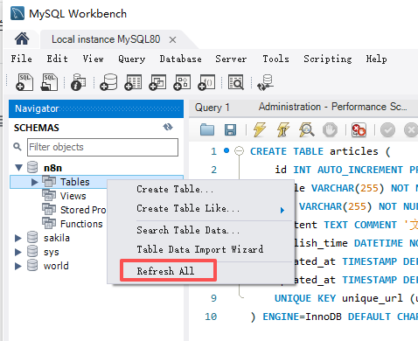Viewport: 418px width, 341px height.
Task: Go to the Home tab icon
Action: [x=22, y=38]
